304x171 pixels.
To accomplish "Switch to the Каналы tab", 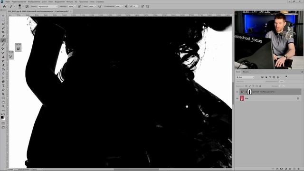I will pos(246,72).
